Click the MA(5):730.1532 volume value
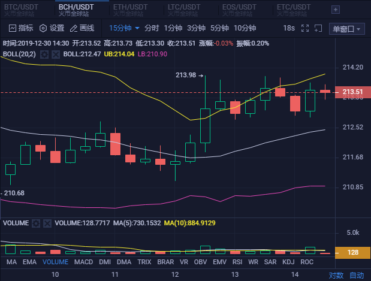This screenshot has width=371, height=281. pyautogui.click(x=137, y=223)
